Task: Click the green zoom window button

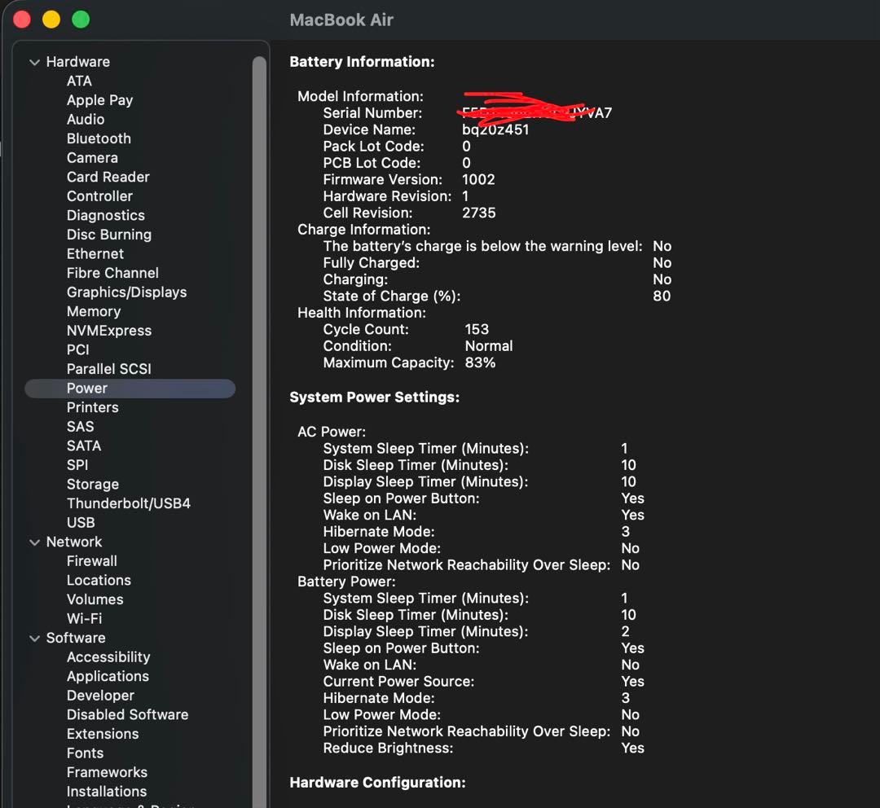Action: 81,20
